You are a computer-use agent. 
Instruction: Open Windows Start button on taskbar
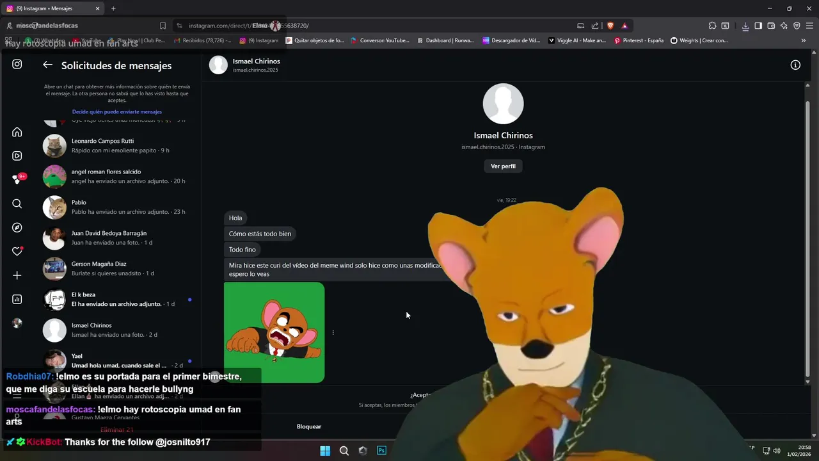325,450
